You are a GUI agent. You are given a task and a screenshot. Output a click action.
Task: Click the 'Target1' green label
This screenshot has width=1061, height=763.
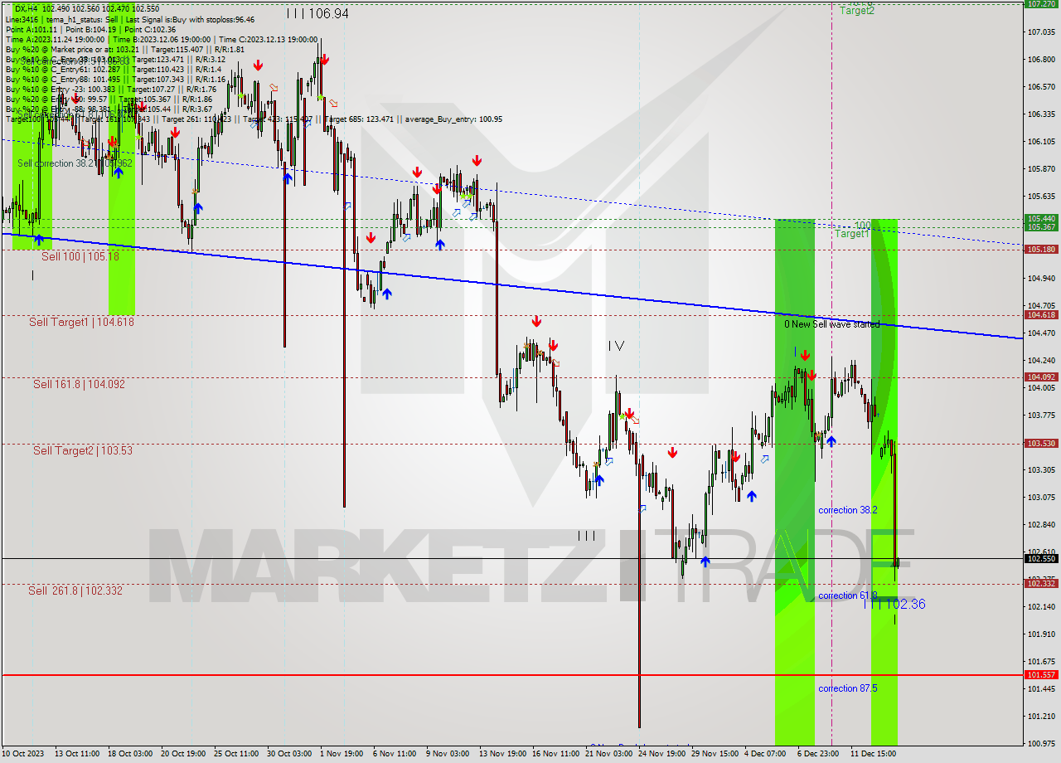[x=852, y=234]
